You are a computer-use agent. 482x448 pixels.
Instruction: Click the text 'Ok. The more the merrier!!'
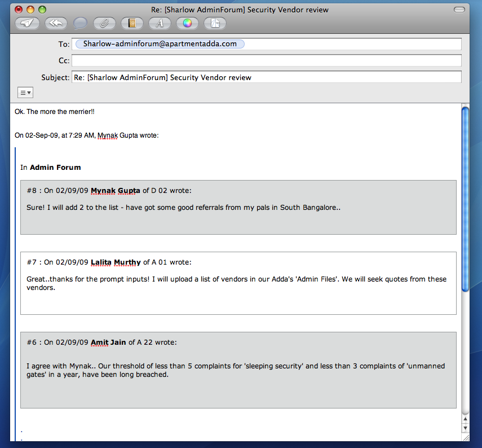click(x=55, y=112)
